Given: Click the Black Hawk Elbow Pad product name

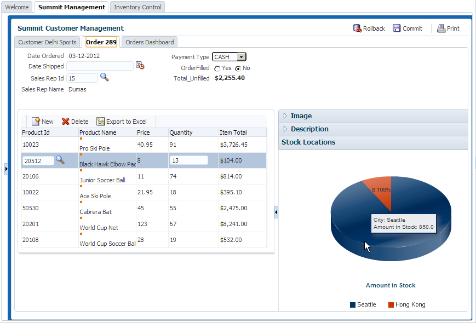Looking at the screenshot, I should click(107, 164).
